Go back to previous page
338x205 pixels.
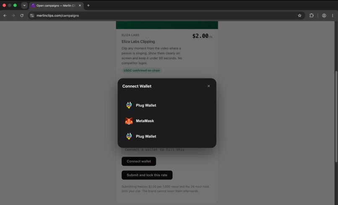(5, 16)
